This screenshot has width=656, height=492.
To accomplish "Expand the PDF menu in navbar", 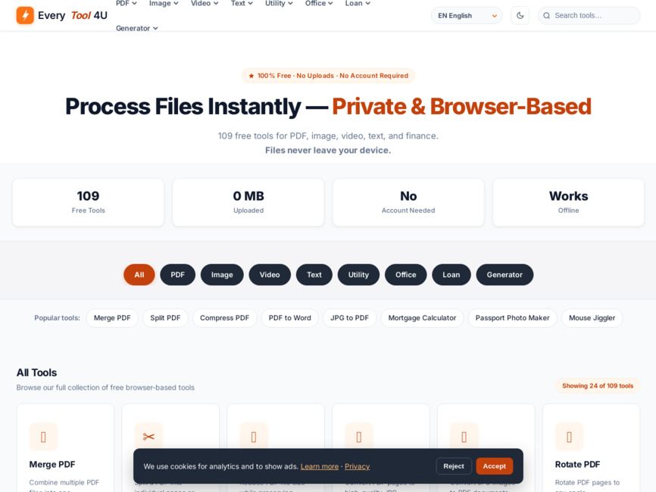I will (x=127, y=3).
